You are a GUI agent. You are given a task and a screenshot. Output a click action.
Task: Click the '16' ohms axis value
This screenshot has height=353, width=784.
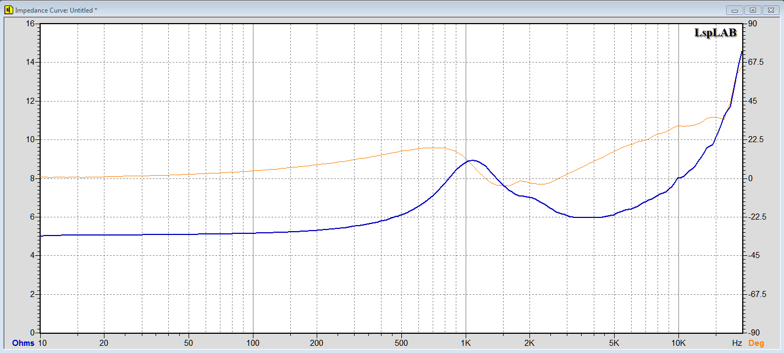pyautogui.click(x=30, y=24)
